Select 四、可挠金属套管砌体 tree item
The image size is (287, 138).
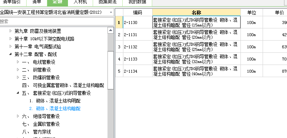click(63, 85)
